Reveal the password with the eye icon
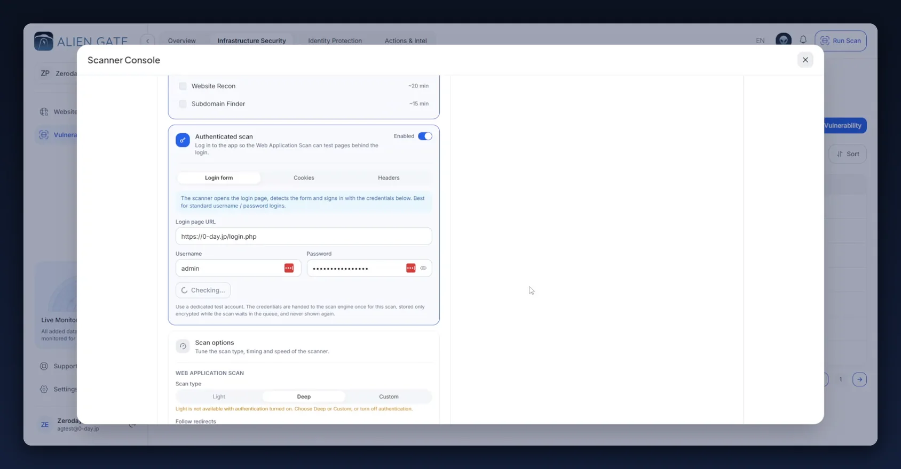This screenshot has height=469, width=901. (423, 268)
